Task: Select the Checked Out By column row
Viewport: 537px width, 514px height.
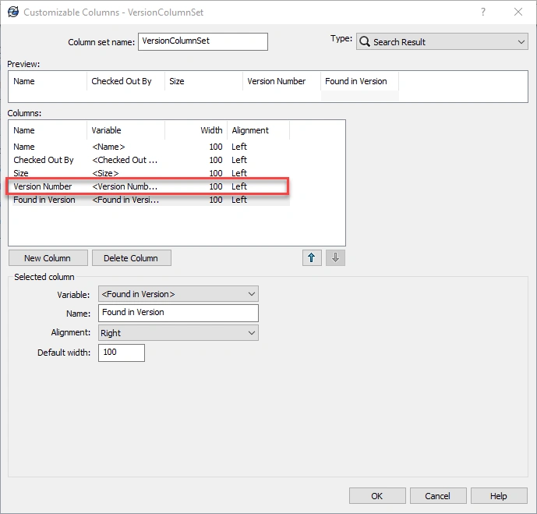Action: [x=150, y=160]
